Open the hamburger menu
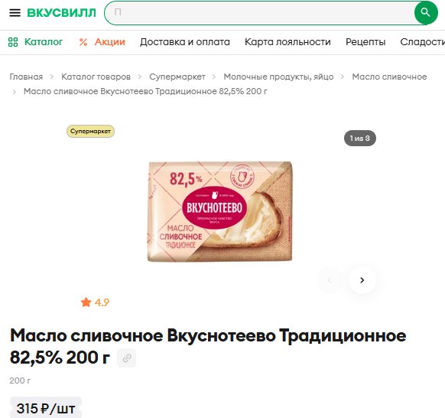The width and height of the screenshot is (445, 418). pyautogui.click(x=15, y=13)
